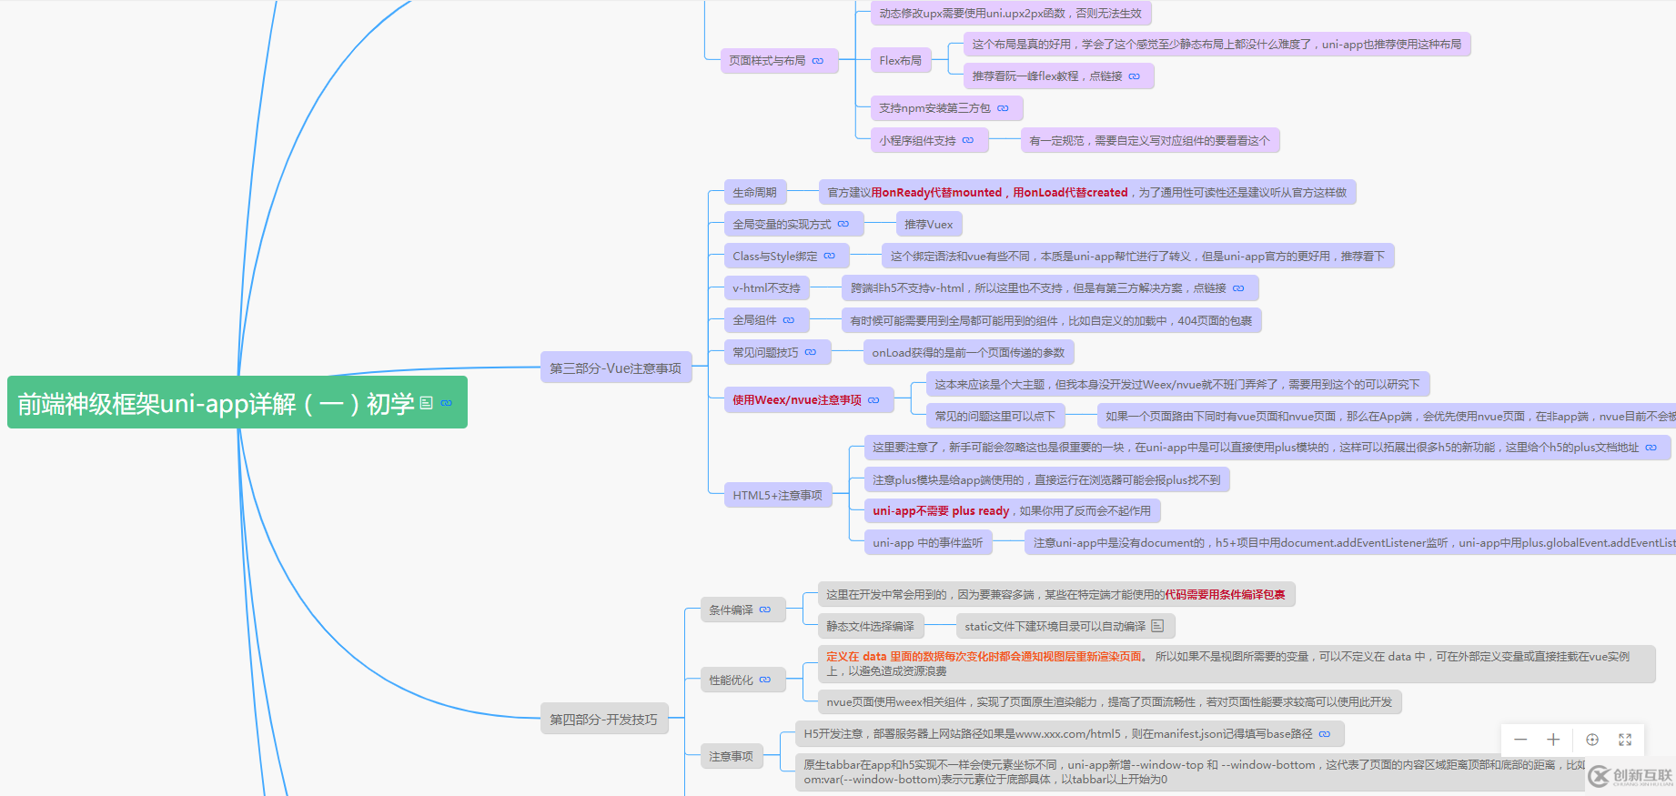Viewport: 1676px width, 796px height.
Task: Open the link icon on the root node
Action: coord(446,403)
